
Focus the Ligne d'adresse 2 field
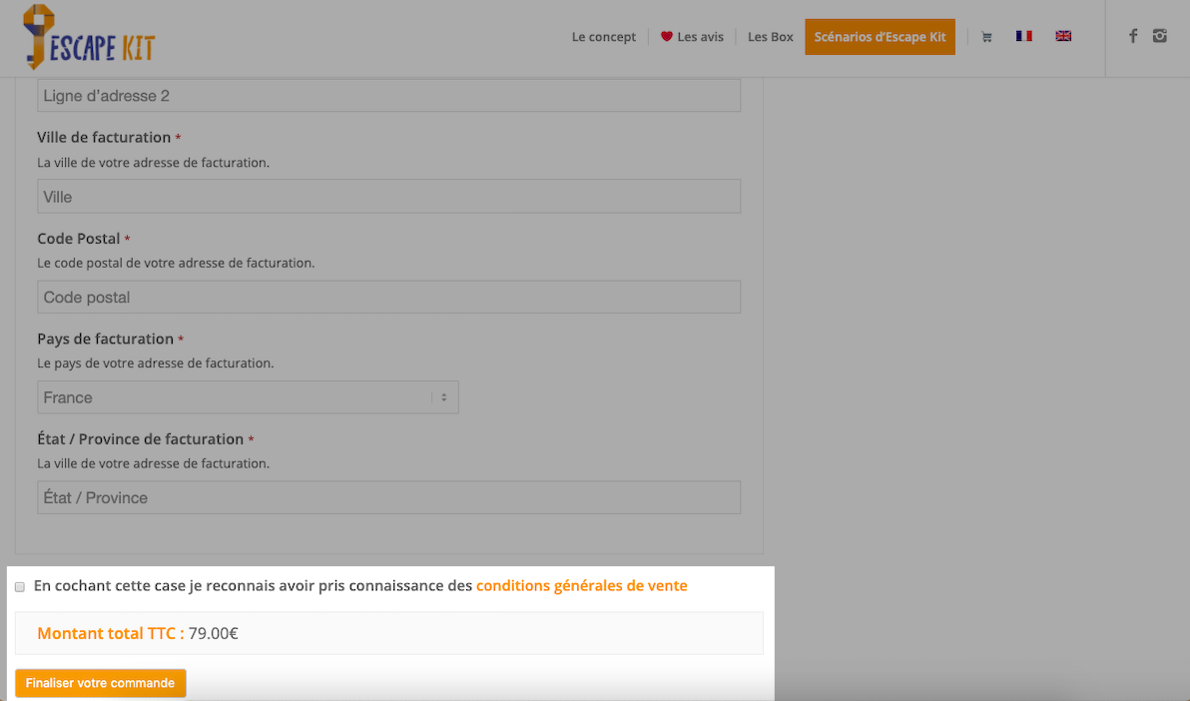[x=388, y=96]
